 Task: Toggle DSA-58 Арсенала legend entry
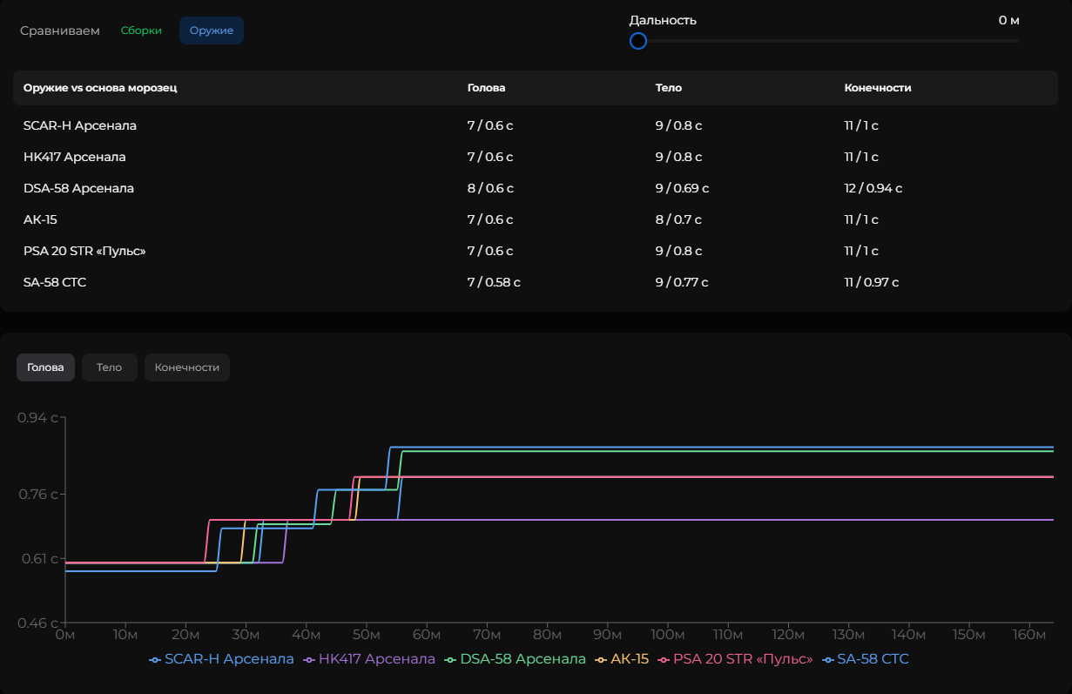pos(516,659)
